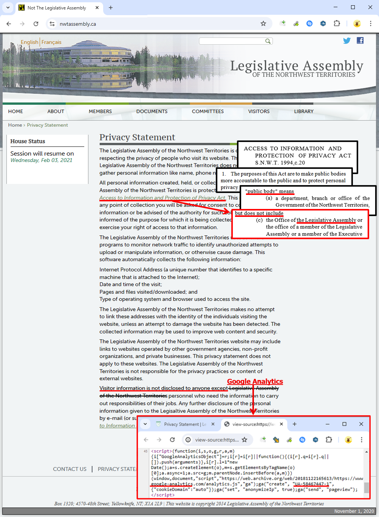
Task: Select the view-source tab in the inset window
Action: pyautogui.click(x=254, y=424)
